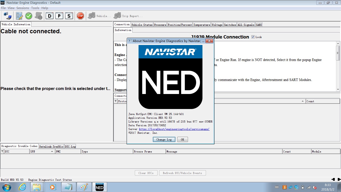
Task: Select the Information sub-tab
Action: pyautogui.click(x=123, y=30)
